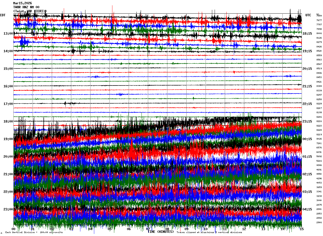Select the 23:00 CDT time label

point(8,209)
